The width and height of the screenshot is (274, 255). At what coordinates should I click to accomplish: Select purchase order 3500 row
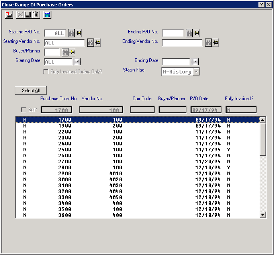[137, 209]
